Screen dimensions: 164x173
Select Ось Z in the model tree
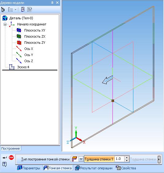tap(29, 61)
